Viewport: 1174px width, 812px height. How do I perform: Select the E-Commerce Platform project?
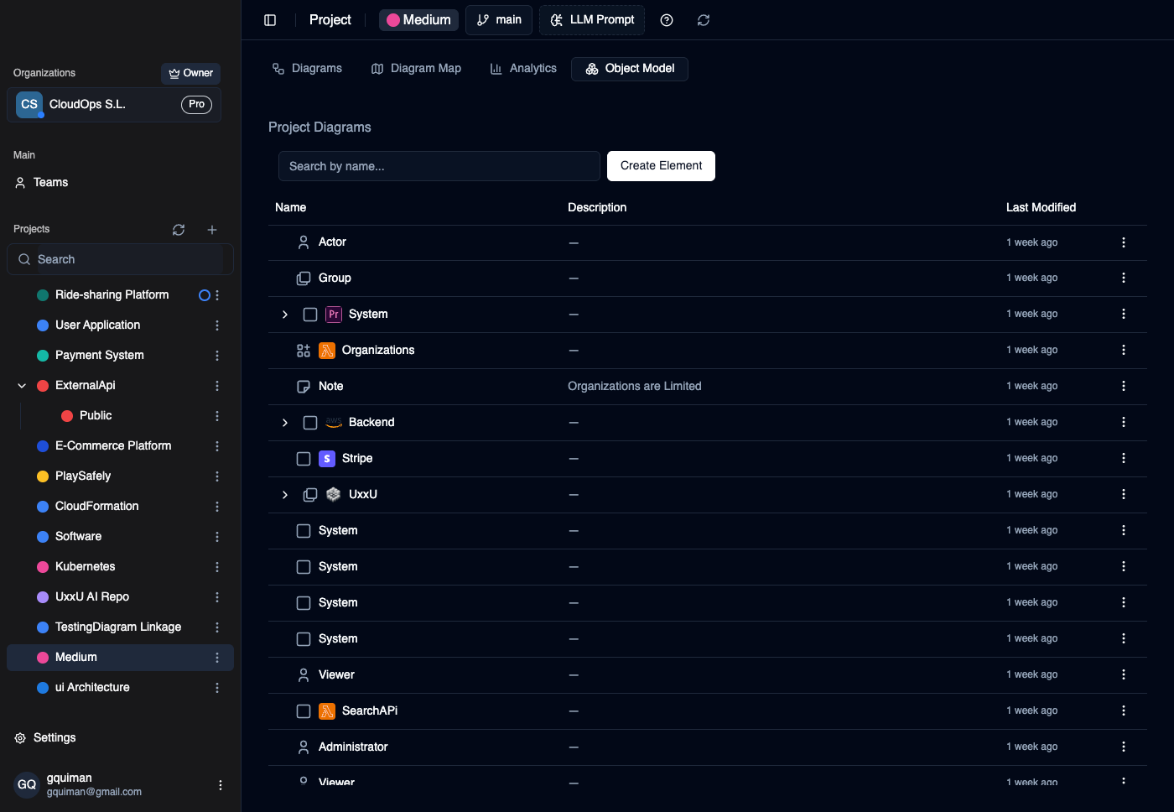pyautogui.click(x=120, y=446)
